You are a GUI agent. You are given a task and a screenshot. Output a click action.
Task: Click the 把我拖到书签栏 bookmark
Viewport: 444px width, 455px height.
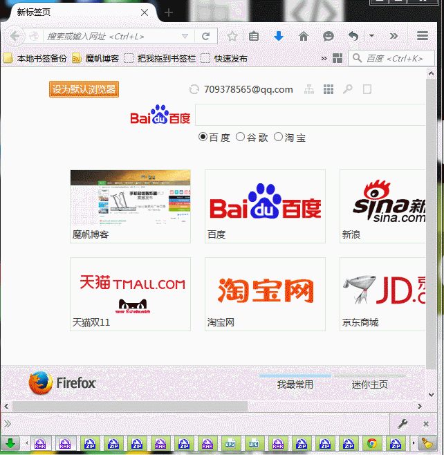160,58
